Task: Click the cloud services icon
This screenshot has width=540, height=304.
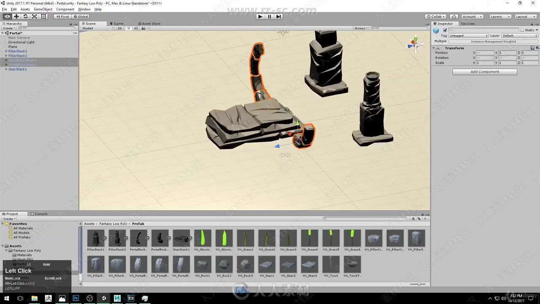Action: click(454, 16)
